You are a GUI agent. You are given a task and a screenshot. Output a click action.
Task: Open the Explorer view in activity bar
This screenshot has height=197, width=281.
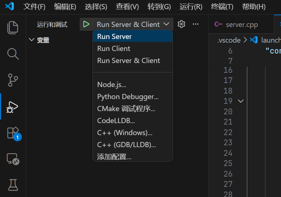click(x=13, y=28)
